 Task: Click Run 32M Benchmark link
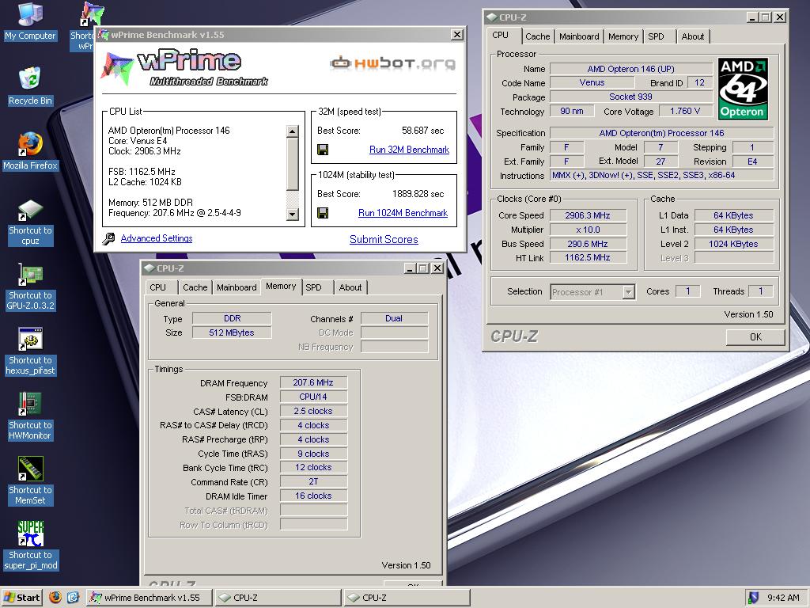409,150
